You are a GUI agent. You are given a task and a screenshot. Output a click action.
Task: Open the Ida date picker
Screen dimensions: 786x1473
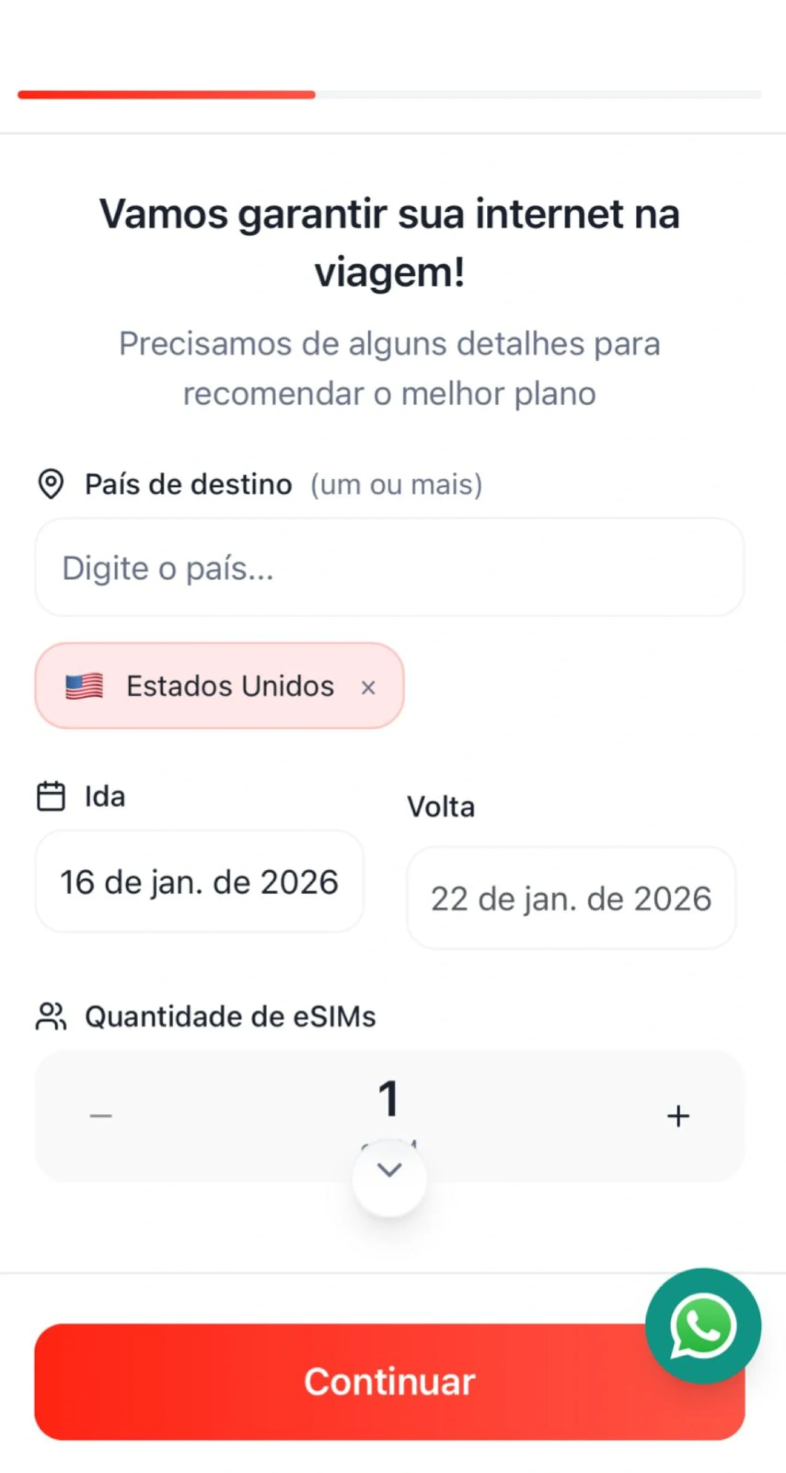click(199, 881)
